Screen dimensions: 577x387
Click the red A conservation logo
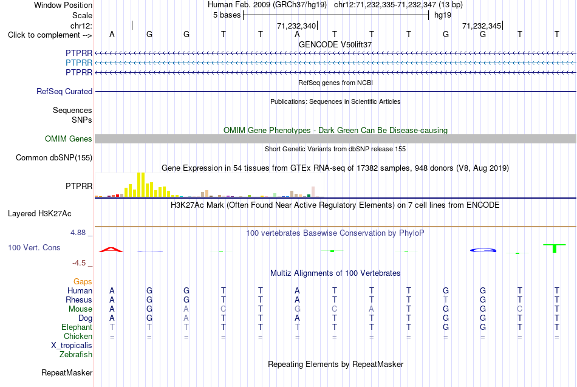click(x=111, y=250)
